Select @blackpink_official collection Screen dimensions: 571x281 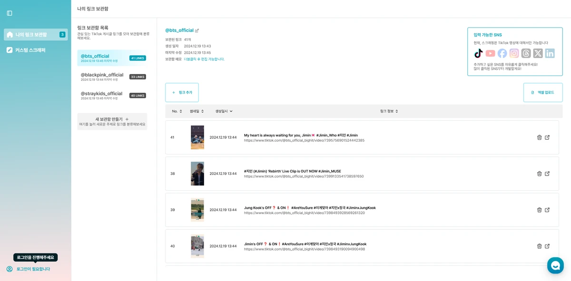[x=112, y=77]
